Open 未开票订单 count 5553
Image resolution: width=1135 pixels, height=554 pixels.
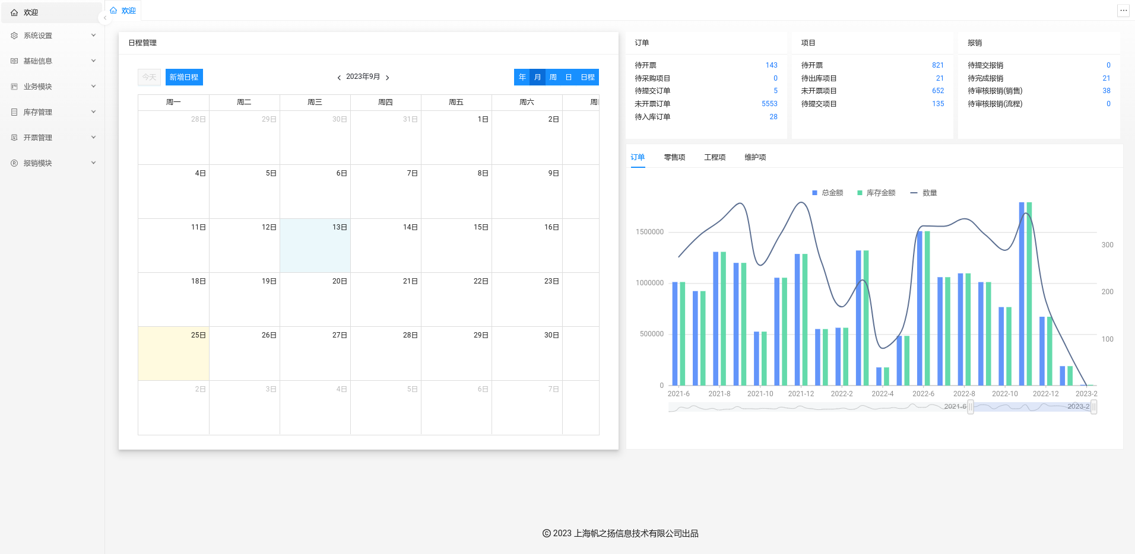tap(769, 104)
